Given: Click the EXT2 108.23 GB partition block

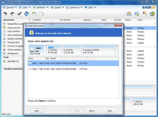Looking at the screenshot, I should click(x=144, y=102).
